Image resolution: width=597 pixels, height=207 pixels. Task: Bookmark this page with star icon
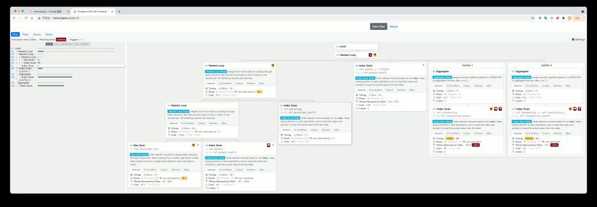click(533, 18)
